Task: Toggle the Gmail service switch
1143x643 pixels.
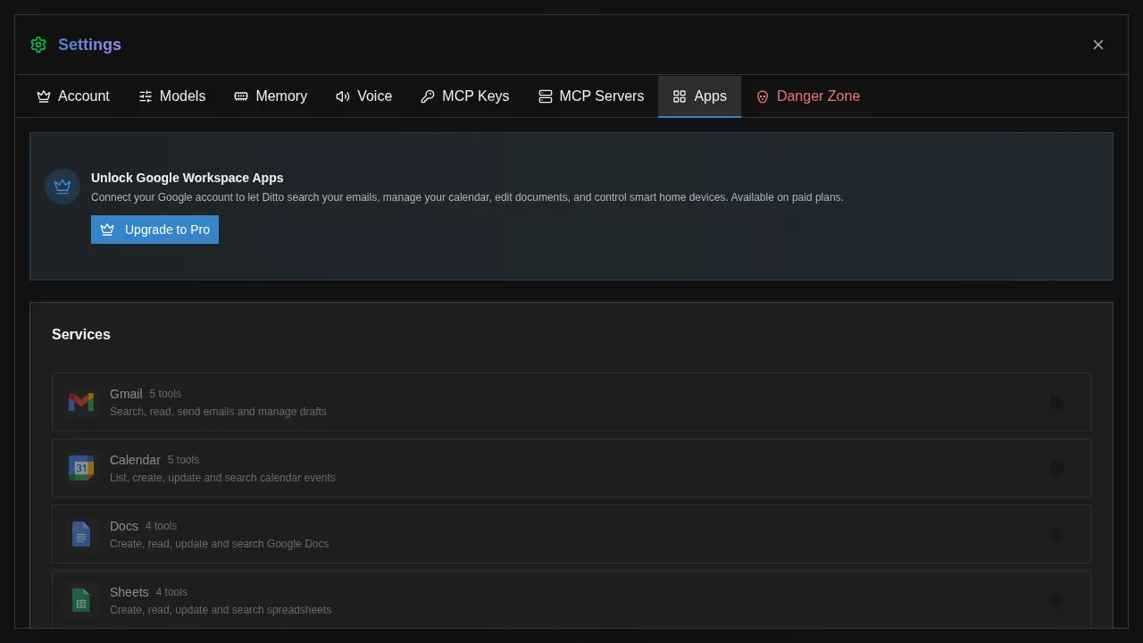Action: click(1057, 402)
